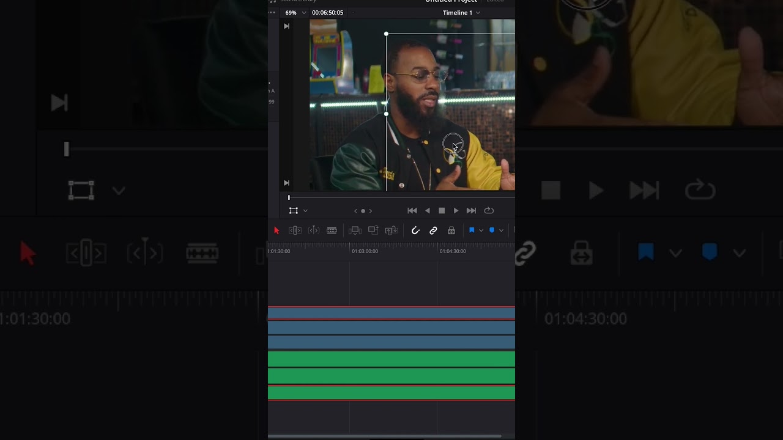The height and width of the screenshot is (440, 783).
Task: Click the timeline horizontal scrollbar
Action: [x=385, y=436]
